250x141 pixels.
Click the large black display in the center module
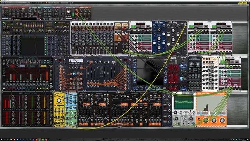click(150, 72)
